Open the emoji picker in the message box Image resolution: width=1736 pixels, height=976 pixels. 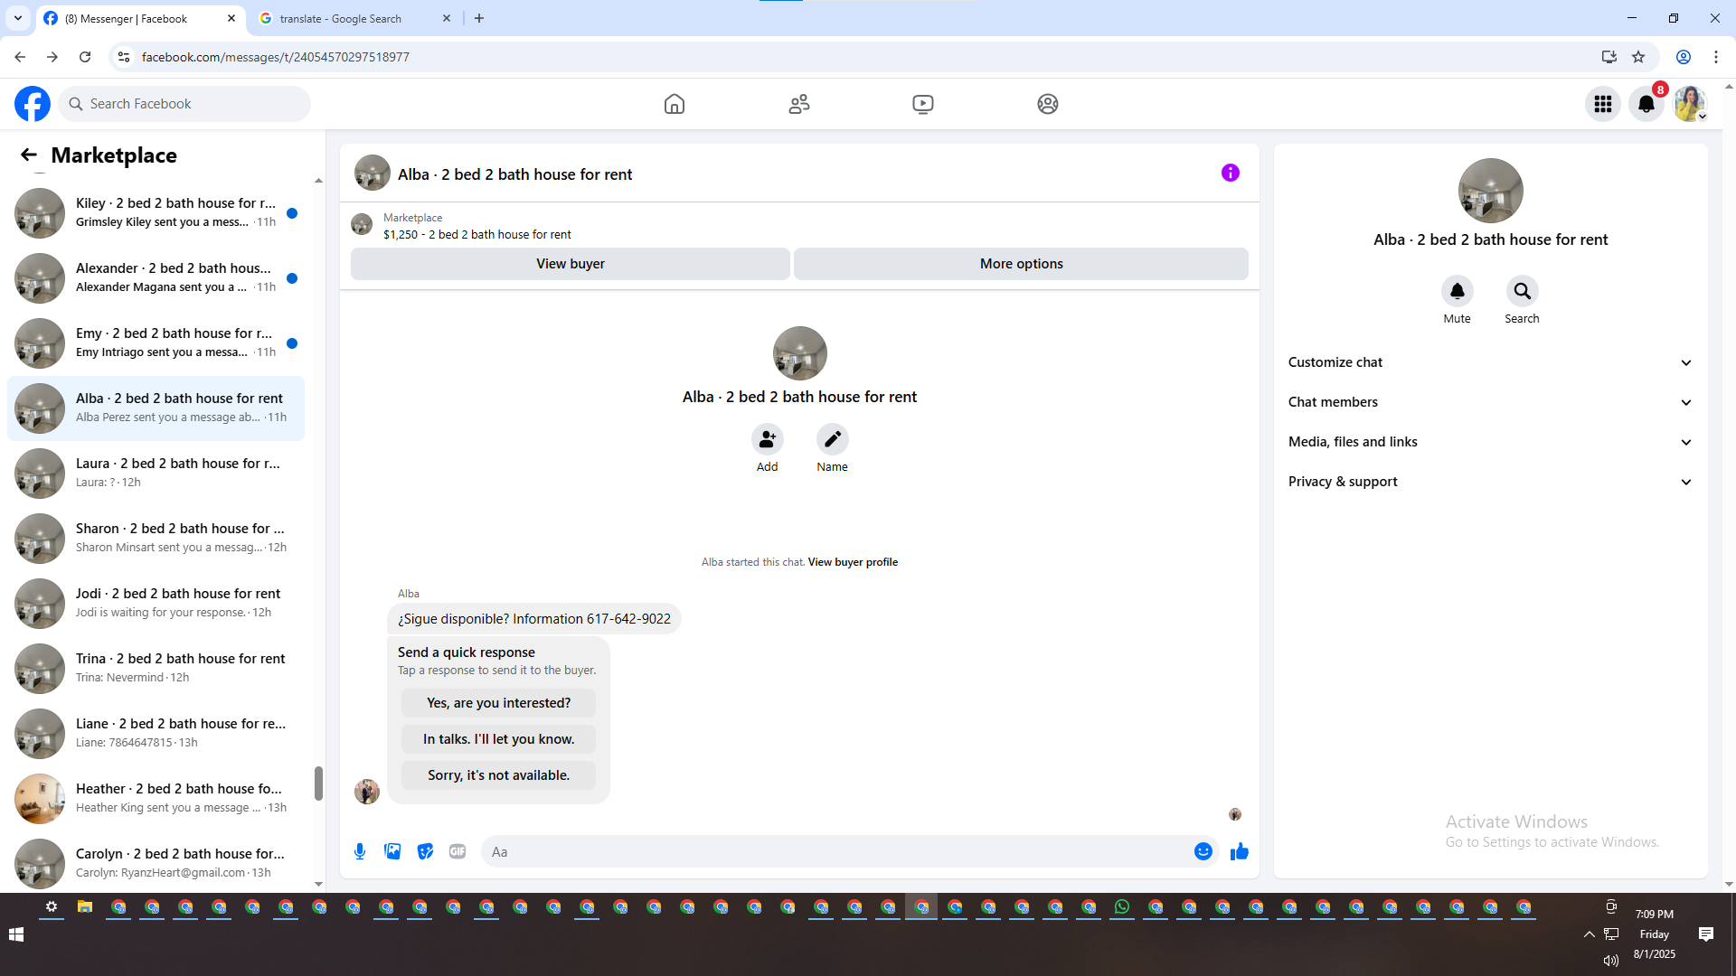tap(1203, 851)
